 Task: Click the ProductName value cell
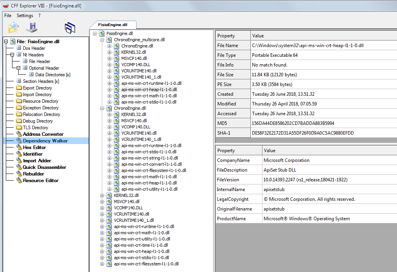tap(330, 219)
